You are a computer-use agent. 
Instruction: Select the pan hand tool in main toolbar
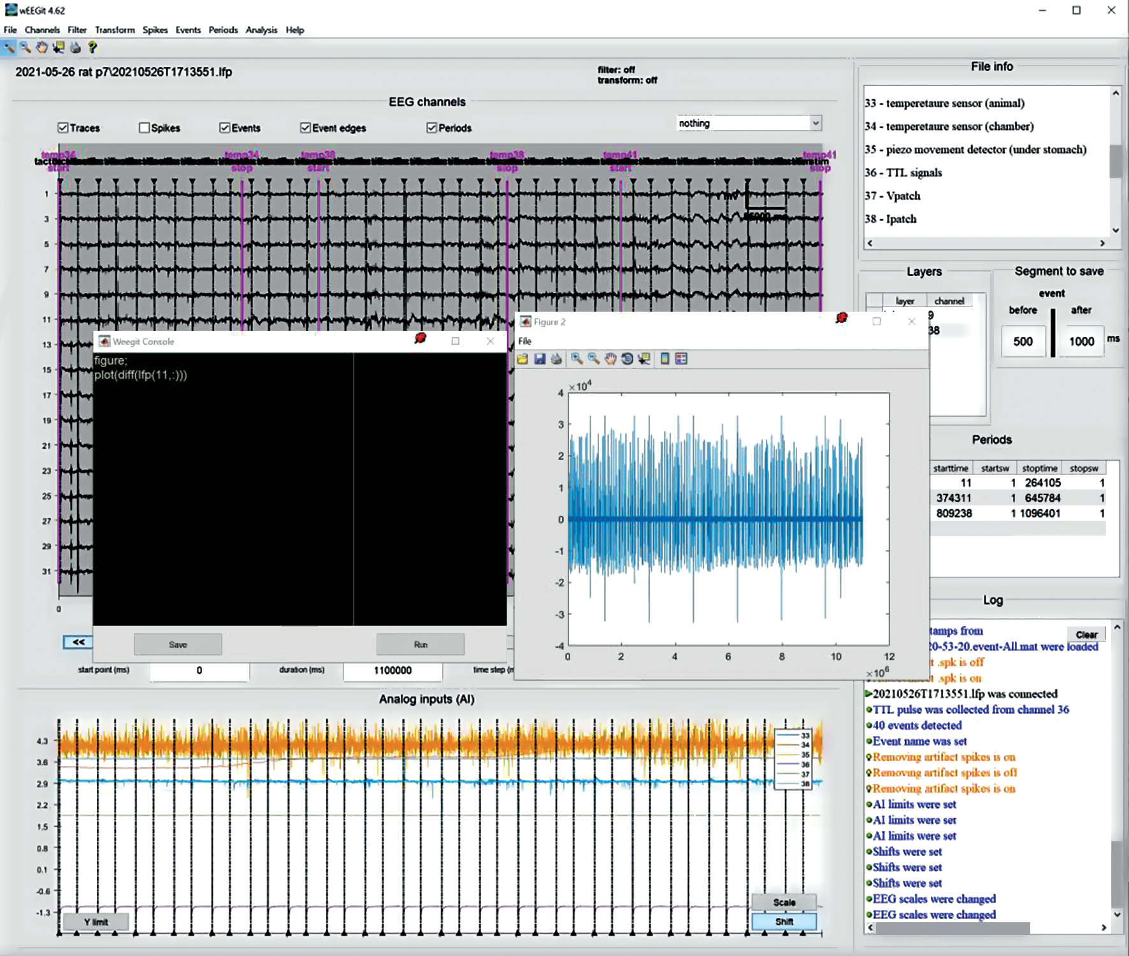[x=42, y=47]
